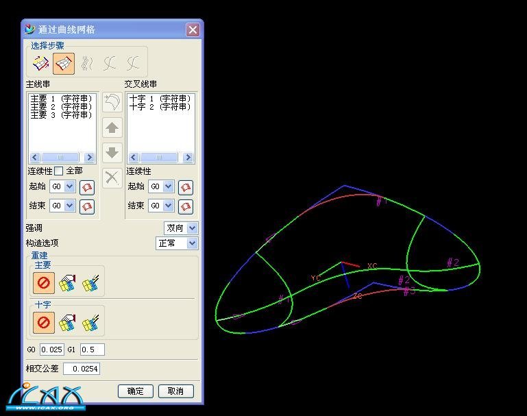Click 取消 button to cancel
This screenshot has width=527, height=416.
click(175, 391)
